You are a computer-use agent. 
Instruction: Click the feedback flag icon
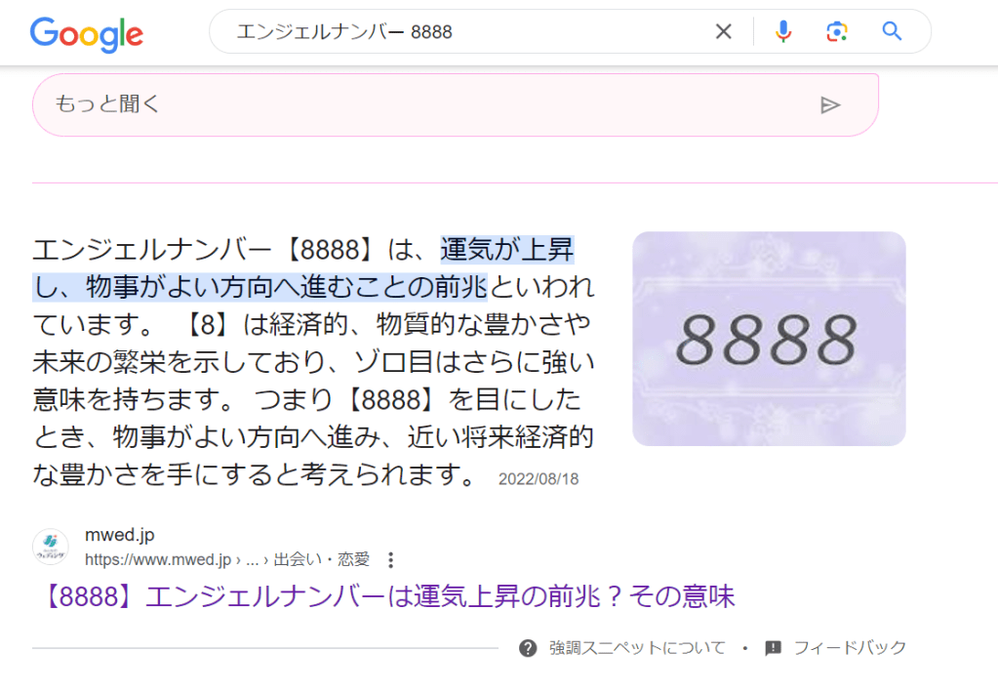click(x=774, y=648)
